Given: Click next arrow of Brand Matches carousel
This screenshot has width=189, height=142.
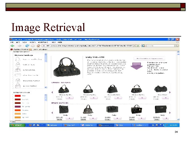Looking at the screenshot, I should tap(170, 113).
